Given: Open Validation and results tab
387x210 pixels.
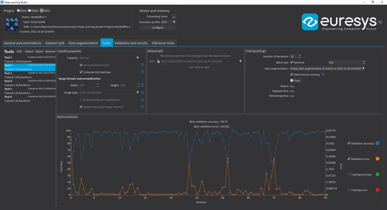Looking at the screenshot, I should pos(131,43).
